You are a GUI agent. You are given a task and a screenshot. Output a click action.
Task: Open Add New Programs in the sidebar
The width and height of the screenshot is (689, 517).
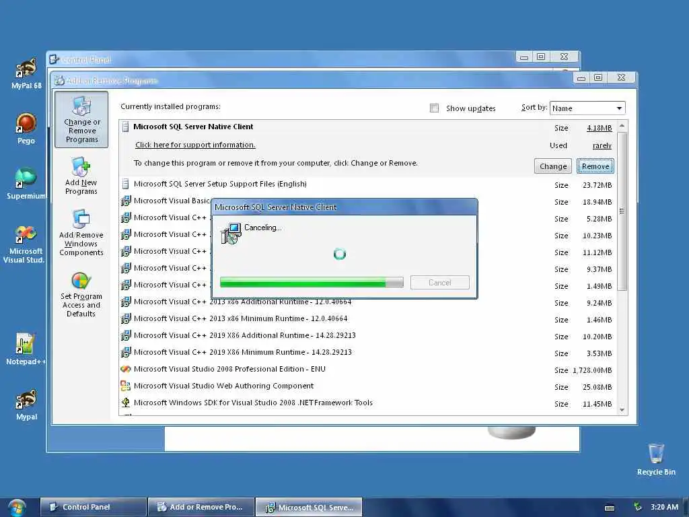coord(81,176)
